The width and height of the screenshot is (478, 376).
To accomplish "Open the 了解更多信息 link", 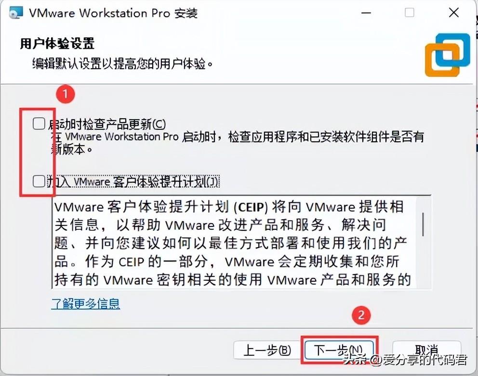I will pyautogui.click(x=86, y=303).
